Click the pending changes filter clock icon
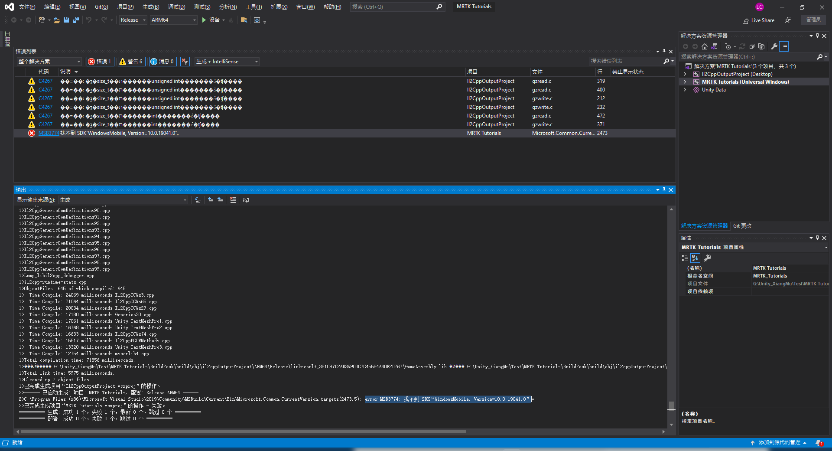832x451 pixels. point(728,46)
